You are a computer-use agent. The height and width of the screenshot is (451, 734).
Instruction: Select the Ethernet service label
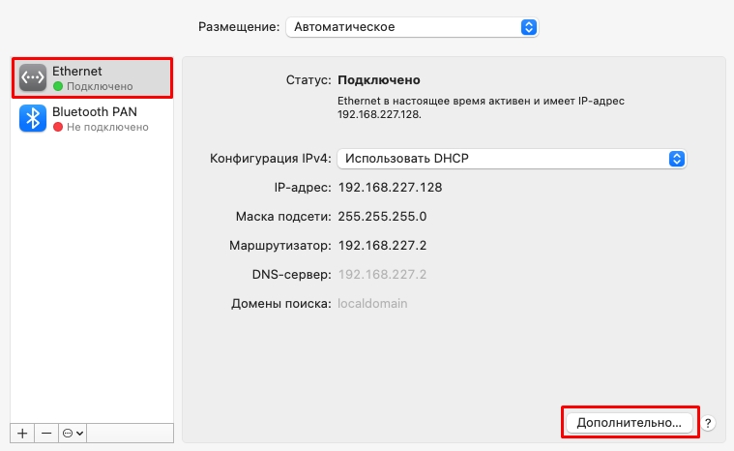[76, 72]
